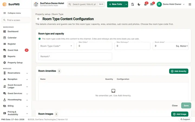Expand the New Folio dropdown arrow

126,4
